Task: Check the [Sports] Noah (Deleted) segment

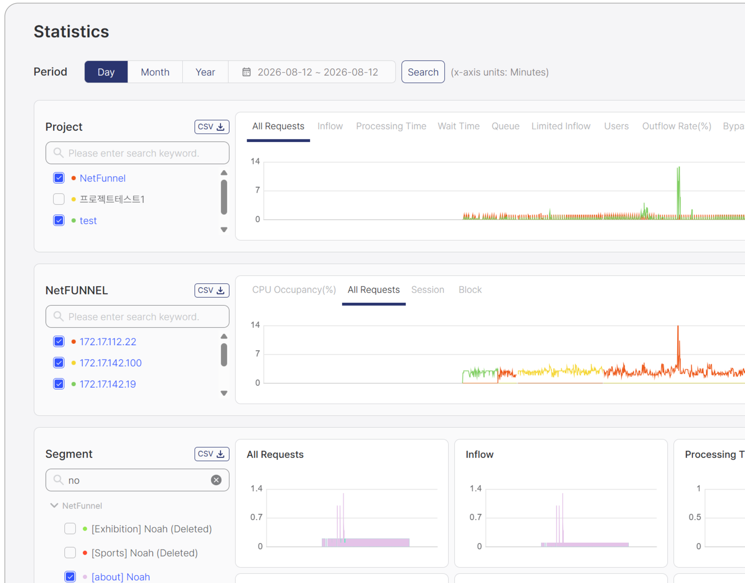Action: (70, 552)
